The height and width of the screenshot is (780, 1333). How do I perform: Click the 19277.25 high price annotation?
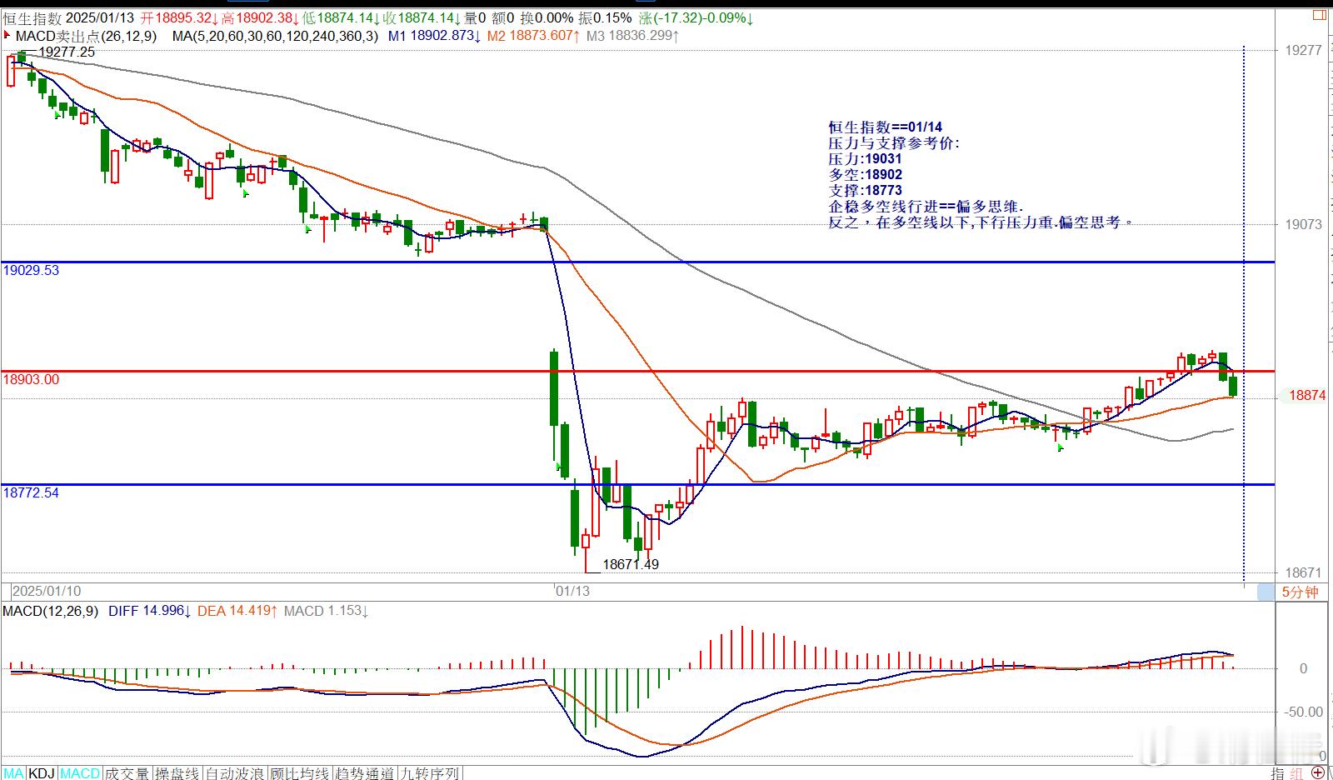tap(67, 52)
